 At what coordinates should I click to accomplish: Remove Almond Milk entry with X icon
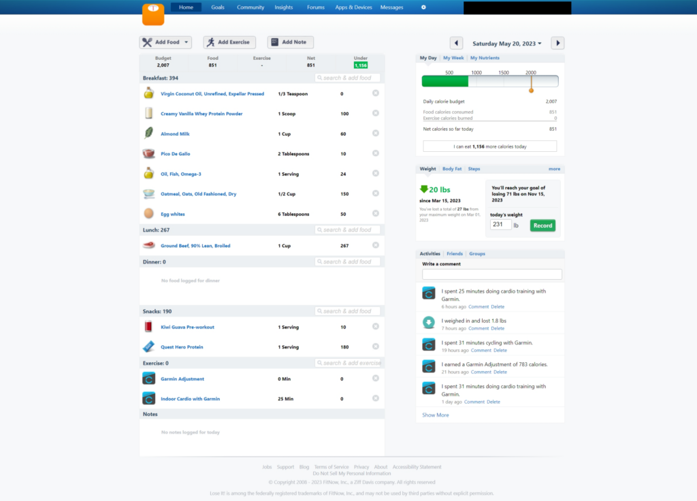(x=376, y=133)
